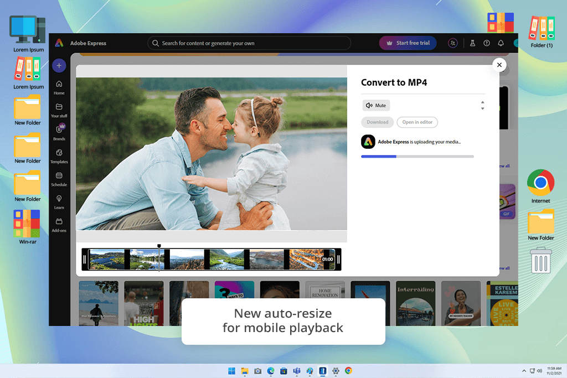
Task: Open Settings gear in the taskbar
Action: [x=336, y=371]
